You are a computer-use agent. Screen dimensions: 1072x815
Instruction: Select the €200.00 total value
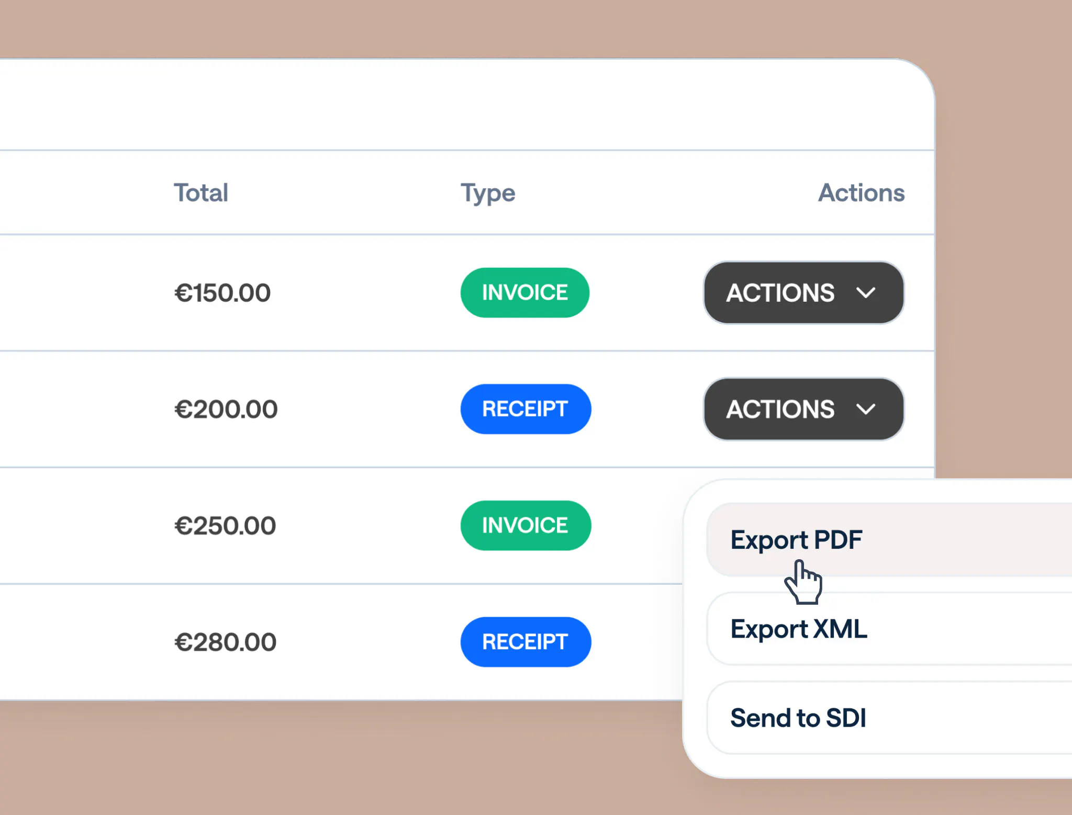click(x=226, y=409)
